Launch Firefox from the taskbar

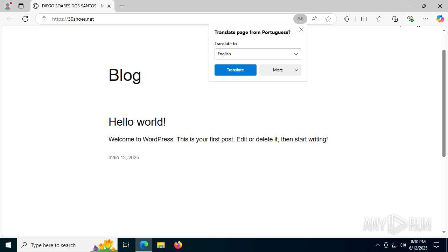[x=178, y=245]
